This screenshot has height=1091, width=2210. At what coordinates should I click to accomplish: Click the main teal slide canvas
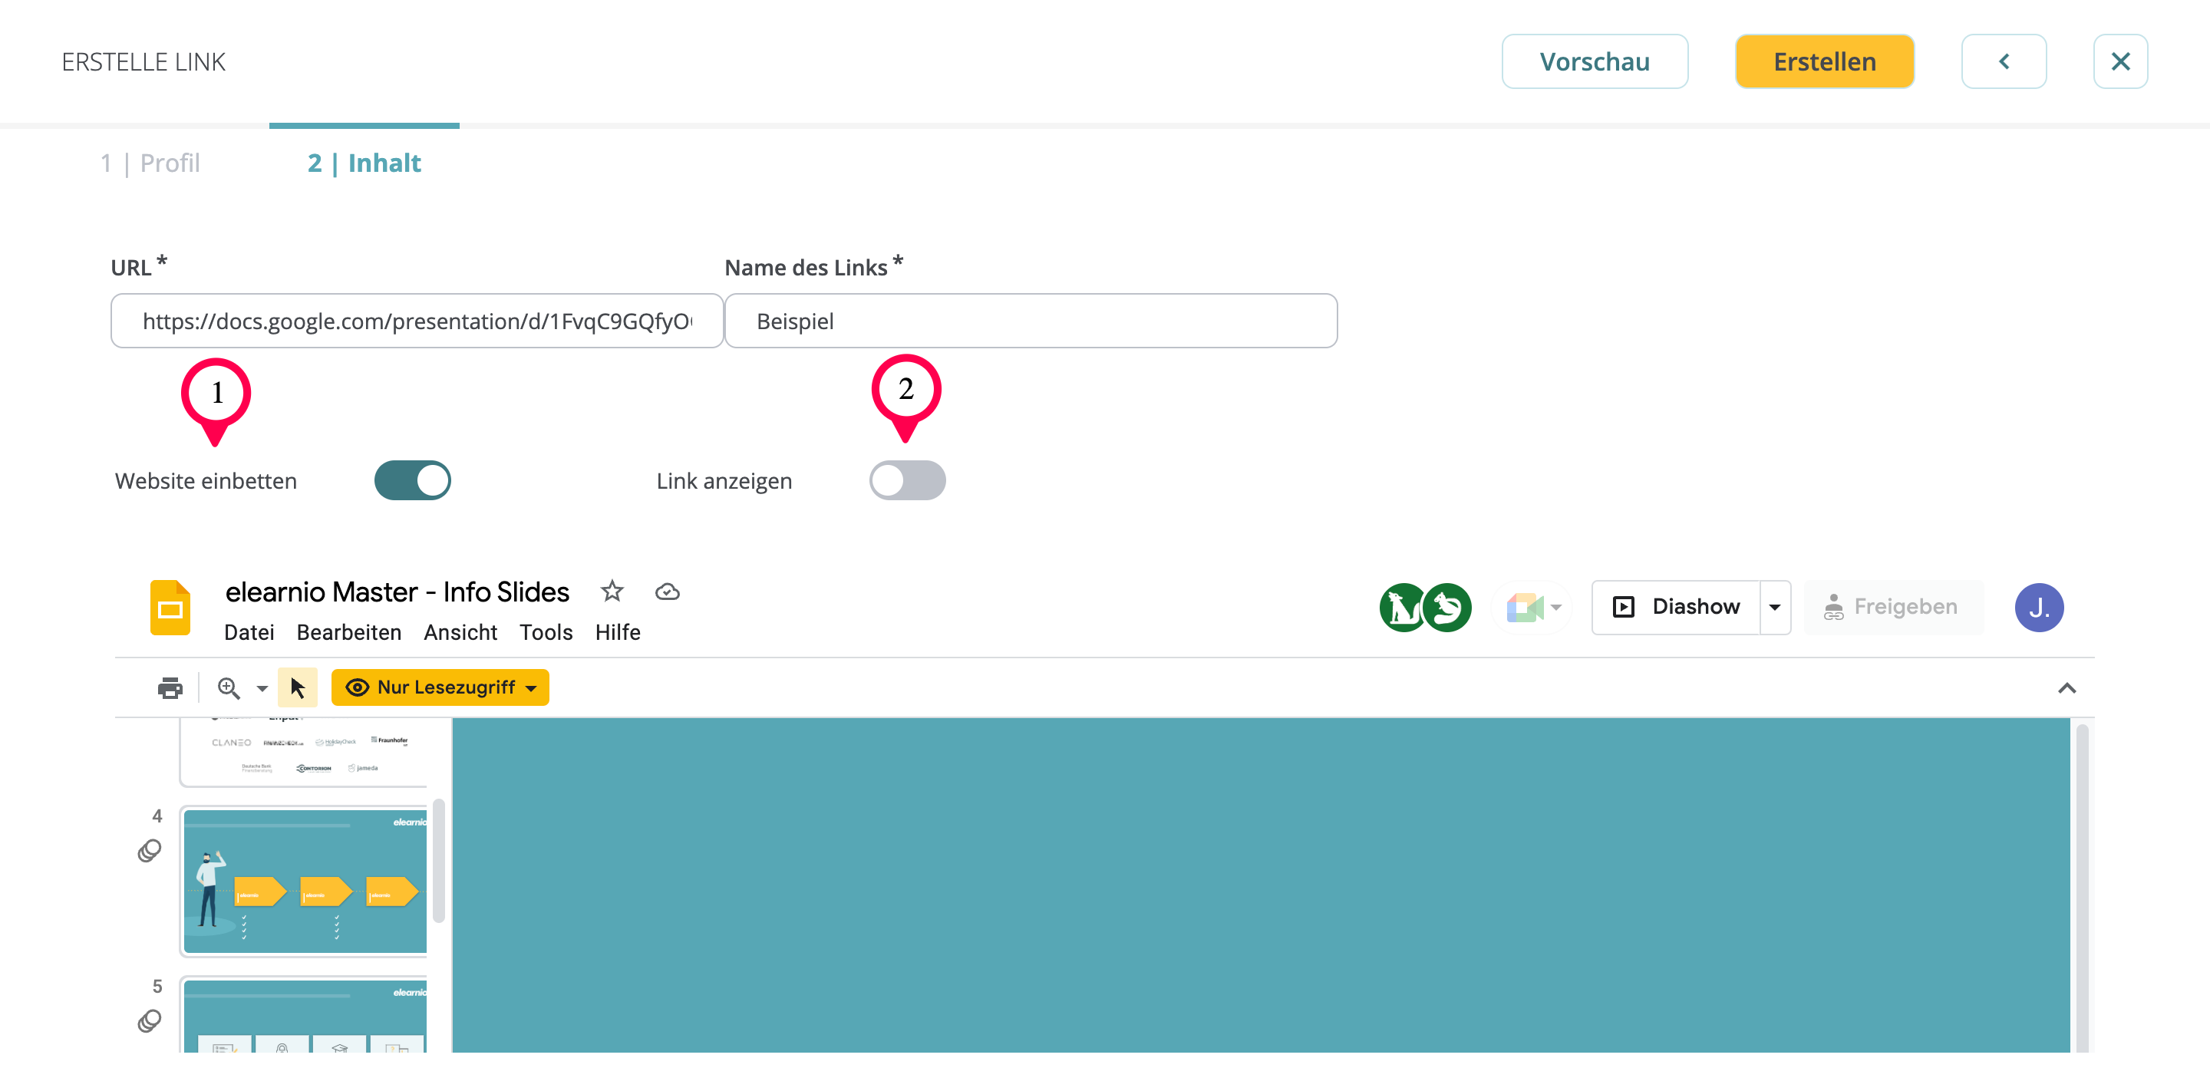1260,886
